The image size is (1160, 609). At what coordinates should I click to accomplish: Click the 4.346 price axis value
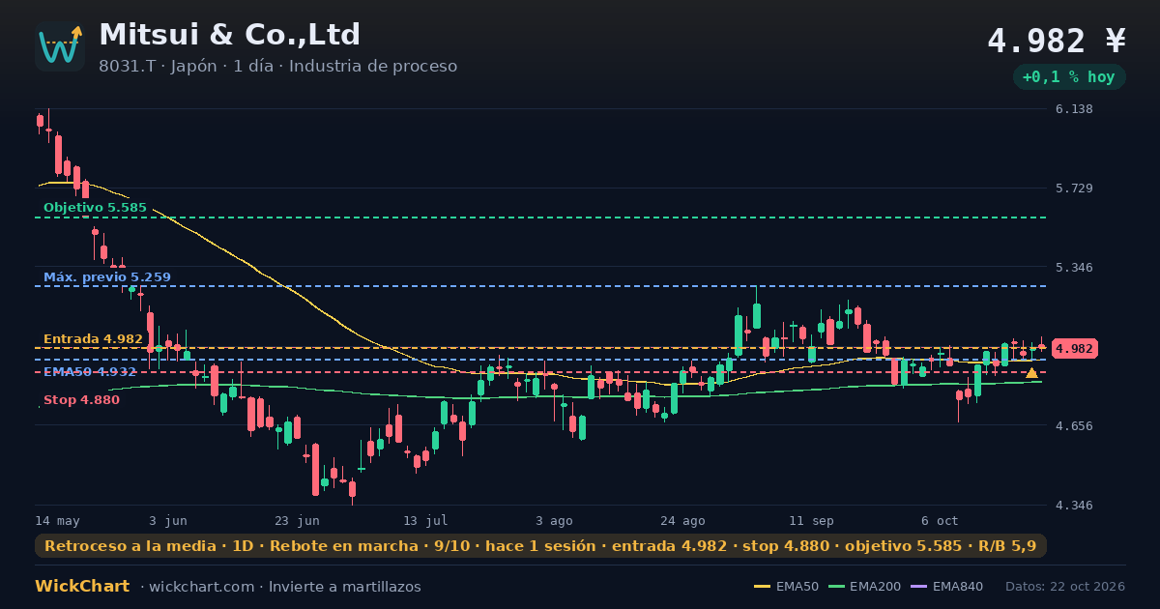click(x=1074, y=506)
